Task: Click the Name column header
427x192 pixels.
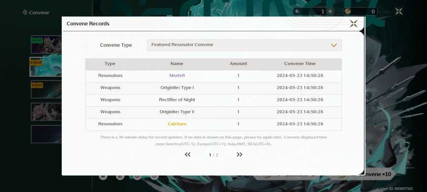Action: click(177, 64)
